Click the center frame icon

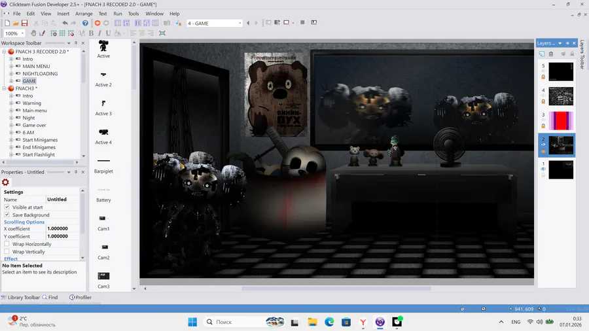(162, 33)
